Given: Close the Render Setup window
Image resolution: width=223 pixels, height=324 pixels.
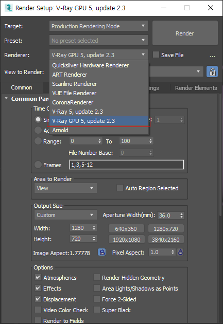Looking at the screenshot, I should point(211,8).
